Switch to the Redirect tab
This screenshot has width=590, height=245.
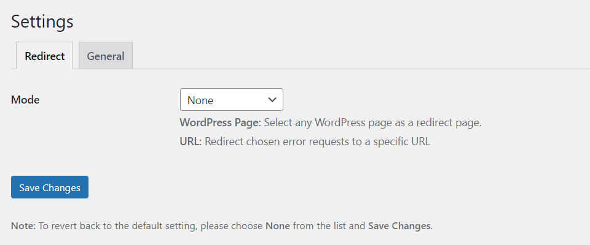(x=45, y=56)
